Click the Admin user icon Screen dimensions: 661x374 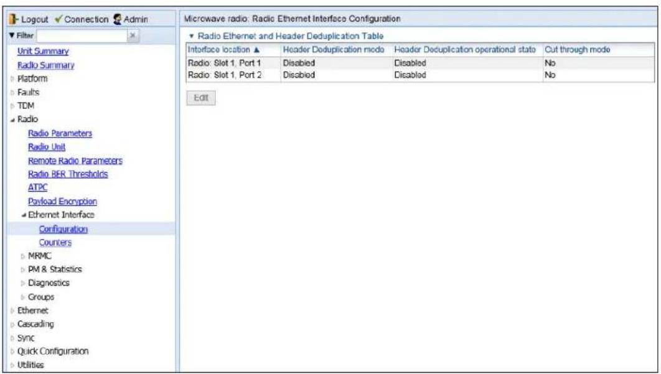pyautogui.click(x=118, y=19)
